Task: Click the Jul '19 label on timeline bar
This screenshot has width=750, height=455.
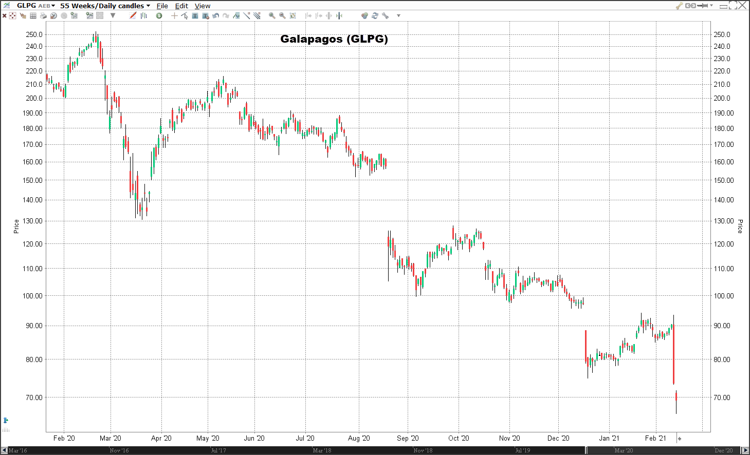Action: [523, 450]
